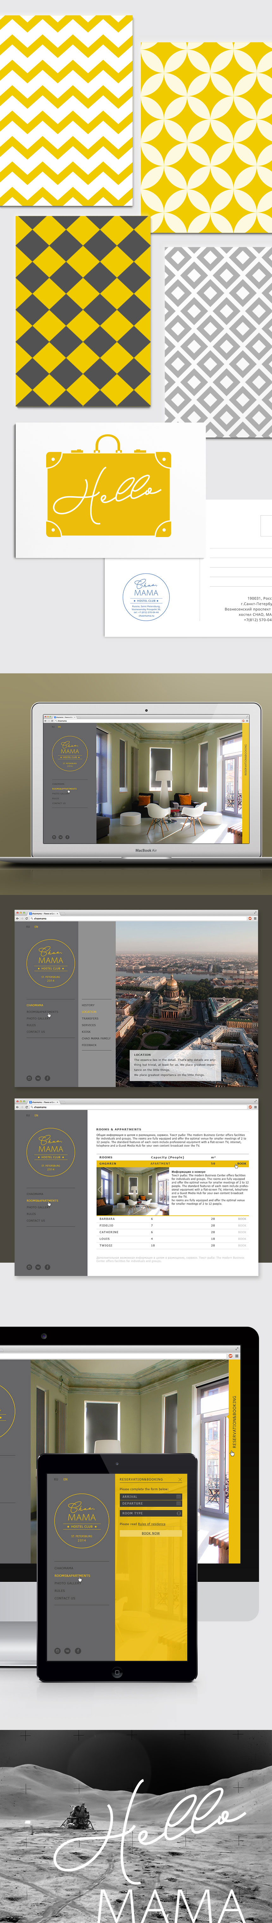Open the DEPARTURE date field

pos(151,1504)
